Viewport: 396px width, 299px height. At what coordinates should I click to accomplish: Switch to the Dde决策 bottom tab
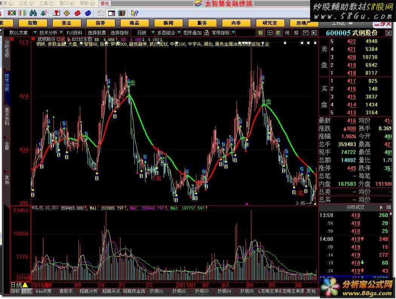43,291
